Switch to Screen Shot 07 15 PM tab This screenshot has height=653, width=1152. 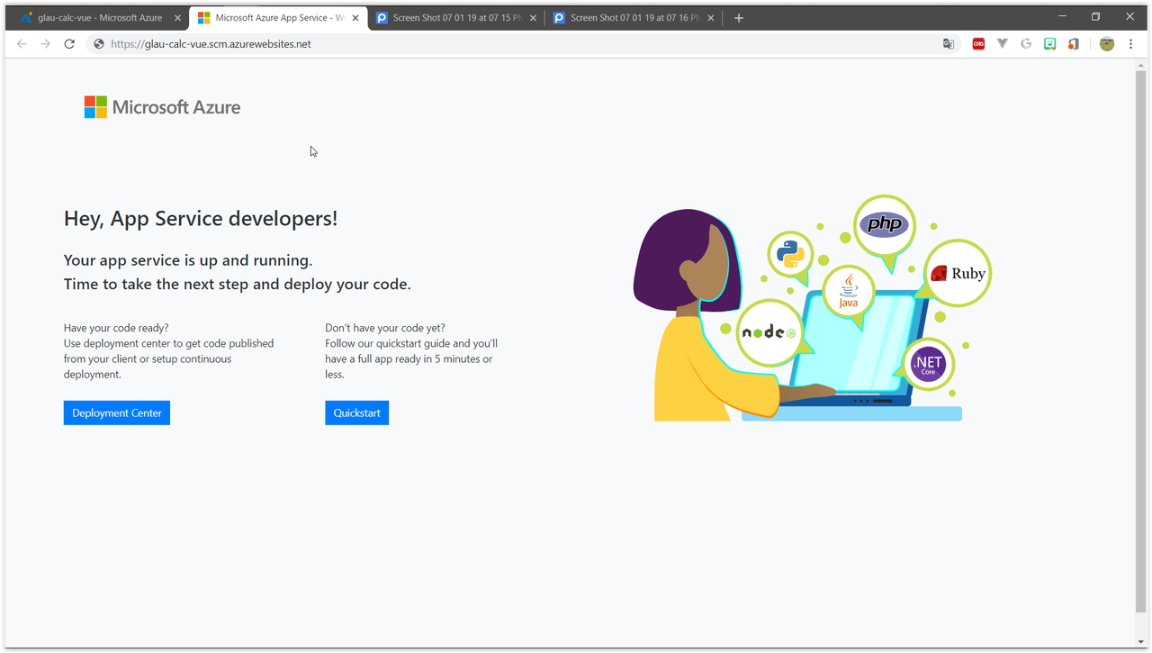point(455,18)
